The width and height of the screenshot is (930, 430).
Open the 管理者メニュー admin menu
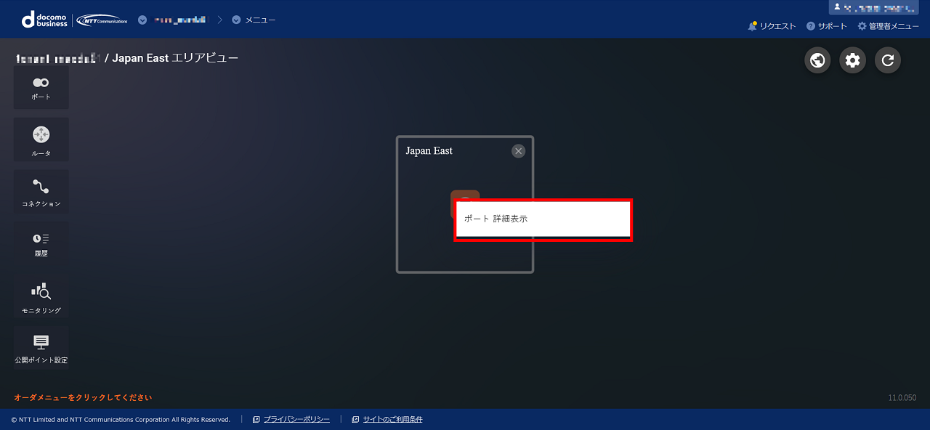pos(888,26)
